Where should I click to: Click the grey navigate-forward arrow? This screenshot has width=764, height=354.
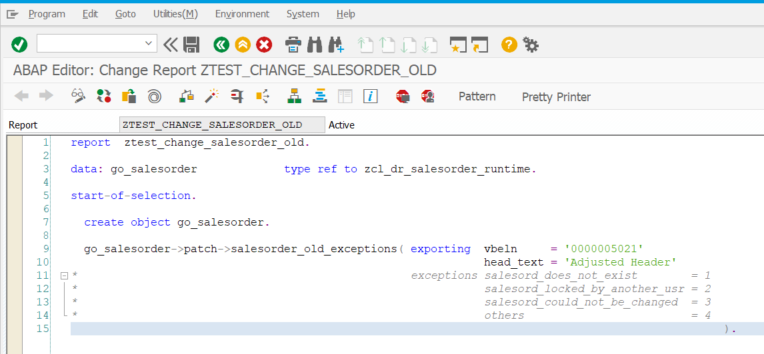pyautogui.click(x=46, y=96)
